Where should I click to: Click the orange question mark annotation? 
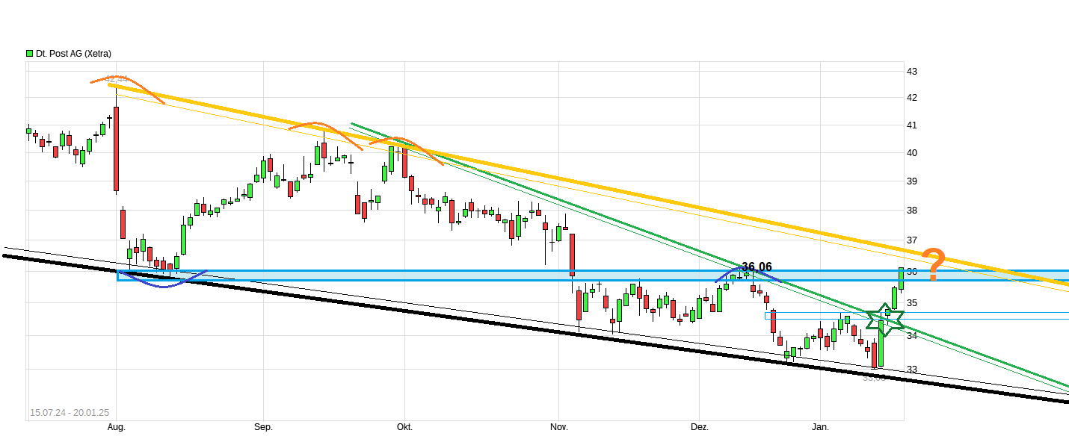[933, 264]
